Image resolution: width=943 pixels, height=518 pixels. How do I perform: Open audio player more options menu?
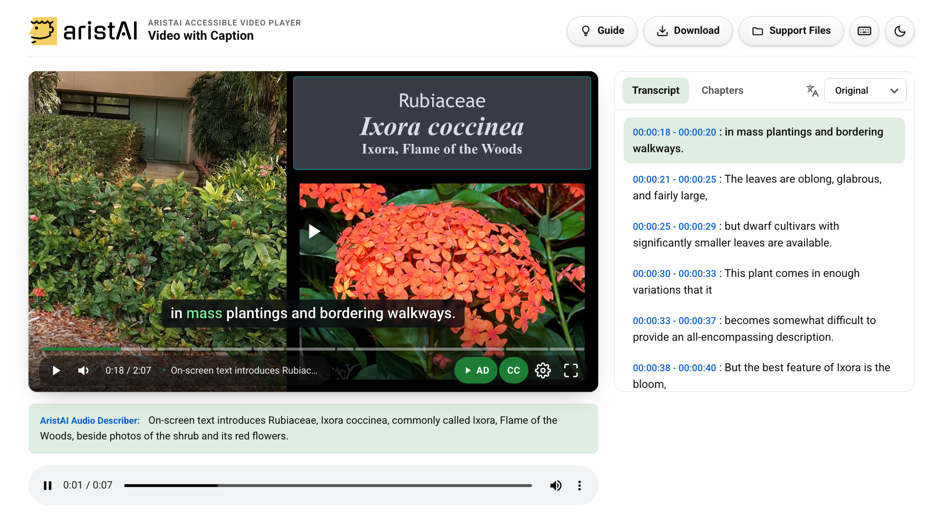pyautogui.click(x=580, y=486)
